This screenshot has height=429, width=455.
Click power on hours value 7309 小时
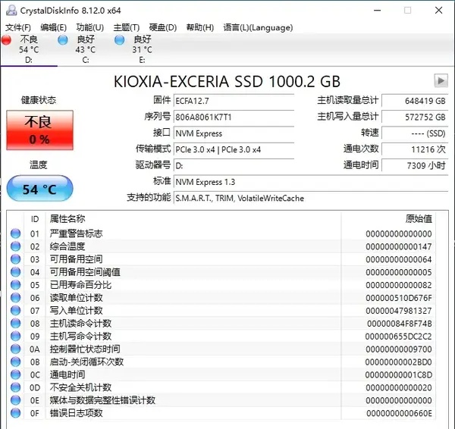(415, 166)
